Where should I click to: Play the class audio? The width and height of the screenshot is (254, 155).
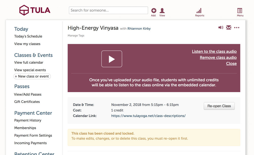tap(112, 59)
